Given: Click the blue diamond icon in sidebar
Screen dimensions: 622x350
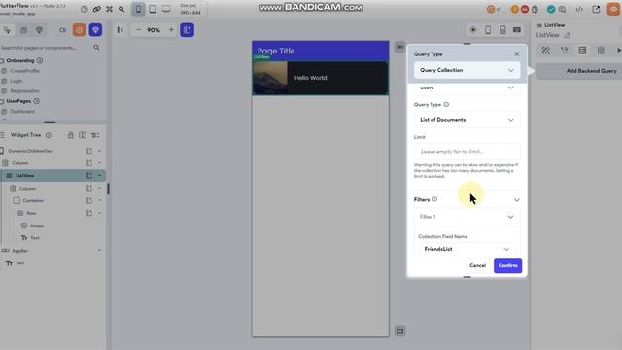Looking at the screenshot, I should tap(95, 30).
